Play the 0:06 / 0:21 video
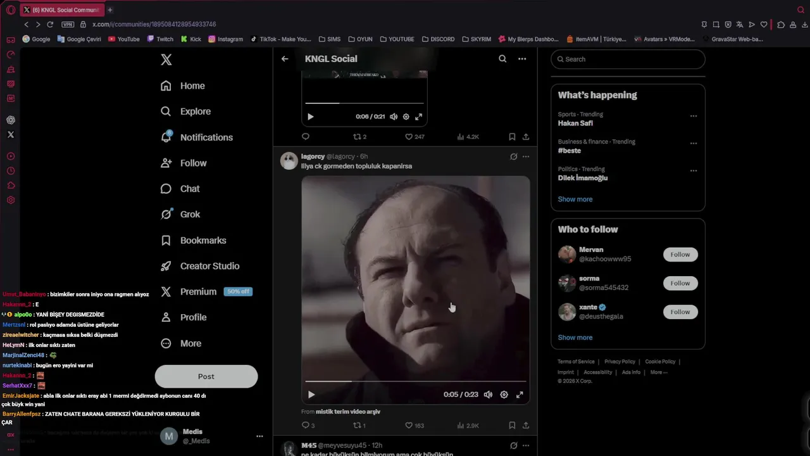This screenshot has height=456, width=810. pos(310,117)
